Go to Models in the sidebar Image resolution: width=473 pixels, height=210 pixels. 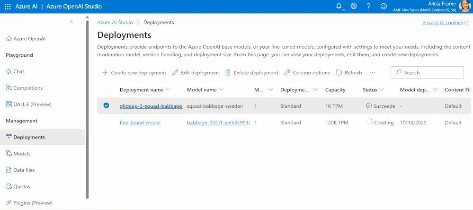click(22, 154)
